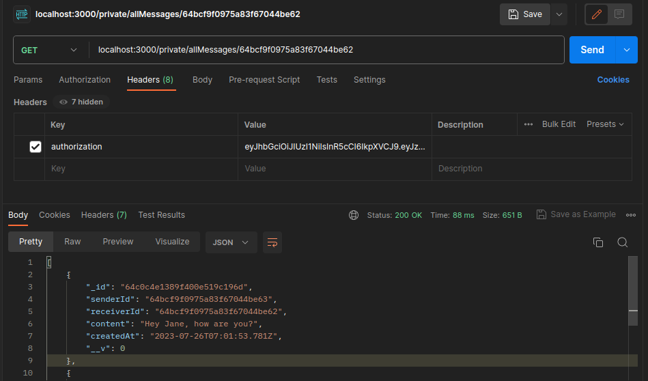Open headers table three-dots options

click(528, 124)
